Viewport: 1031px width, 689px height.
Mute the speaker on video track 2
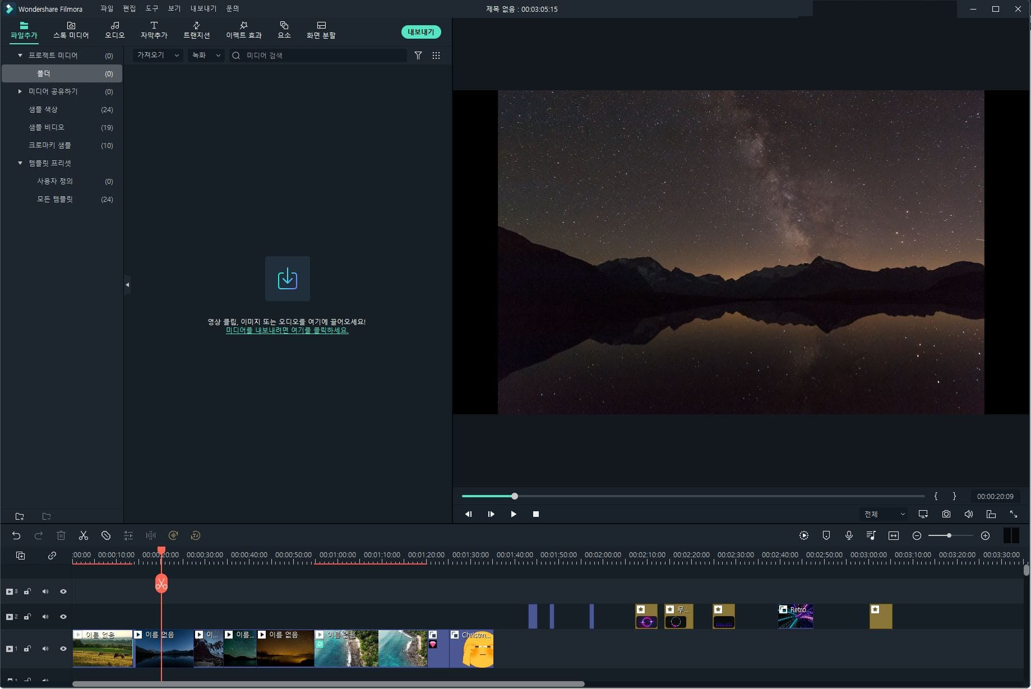click(x=45, y=617)
